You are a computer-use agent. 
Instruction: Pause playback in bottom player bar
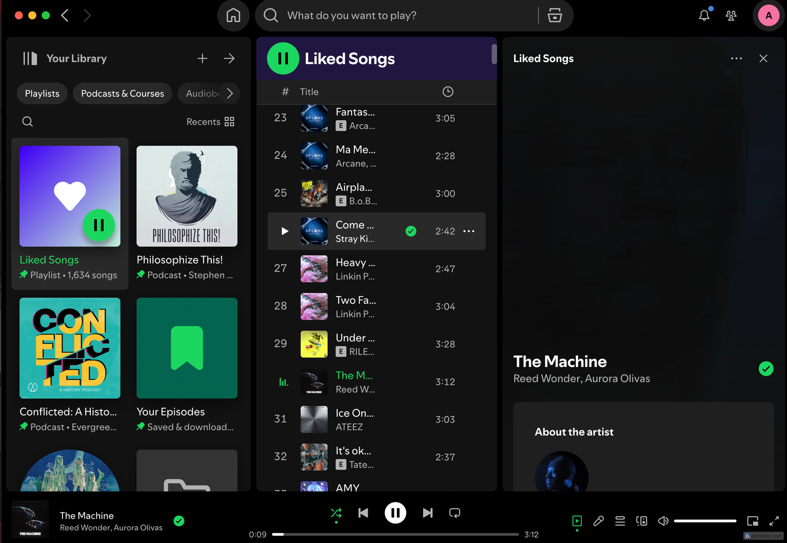point(395,513)
